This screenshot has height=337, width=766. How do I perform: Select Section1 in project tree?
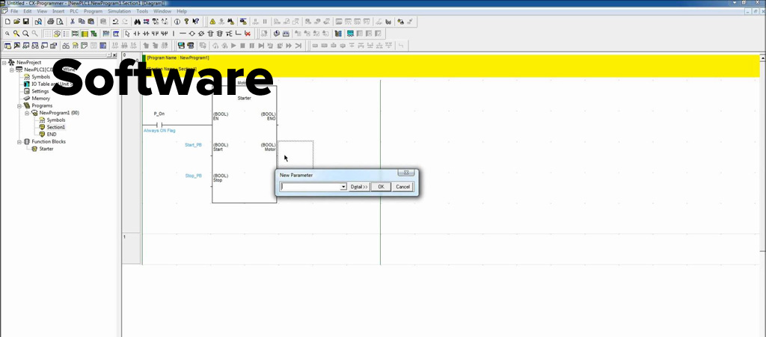[x=55, y=127]
